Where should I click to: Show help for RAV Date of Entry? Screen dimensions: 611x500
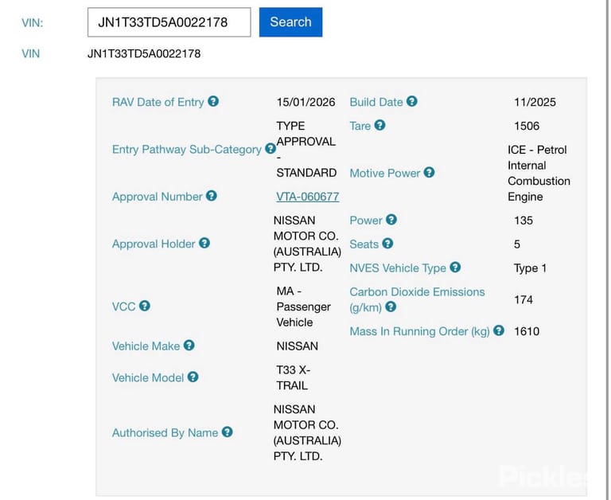[213, 101]
